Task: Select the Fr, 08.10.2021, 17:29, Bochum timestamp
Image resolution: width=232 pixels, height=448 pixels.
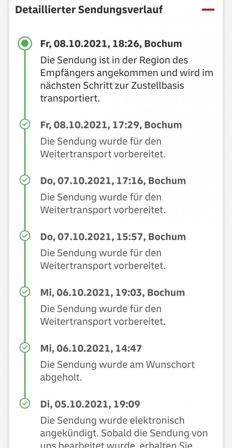Action: [111, 125]
